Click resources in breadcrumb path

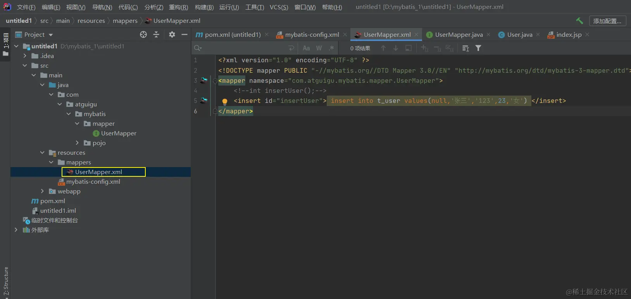coord(91,21)
